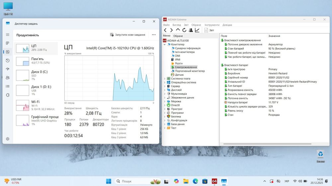Open Довідка menu in AIDA64
332x186 pixels.
pos(227,25)
